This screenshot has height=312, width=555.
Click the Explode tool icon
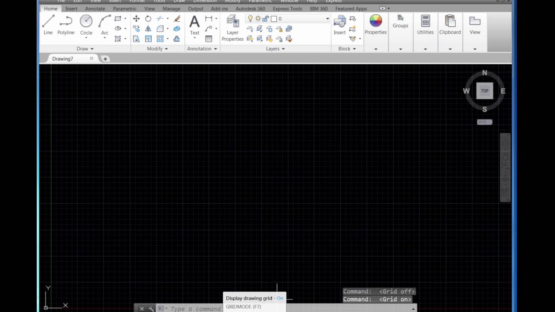(177, 29)
